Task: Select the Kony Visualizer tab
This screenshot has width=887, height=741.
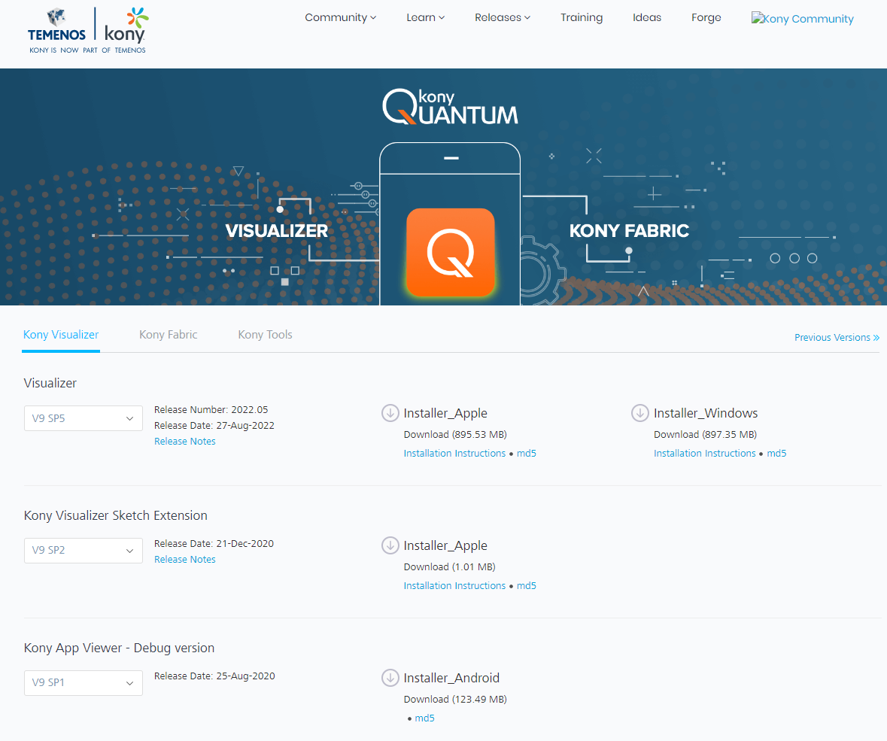Action: pyautogui.click(x=61, y=335)
